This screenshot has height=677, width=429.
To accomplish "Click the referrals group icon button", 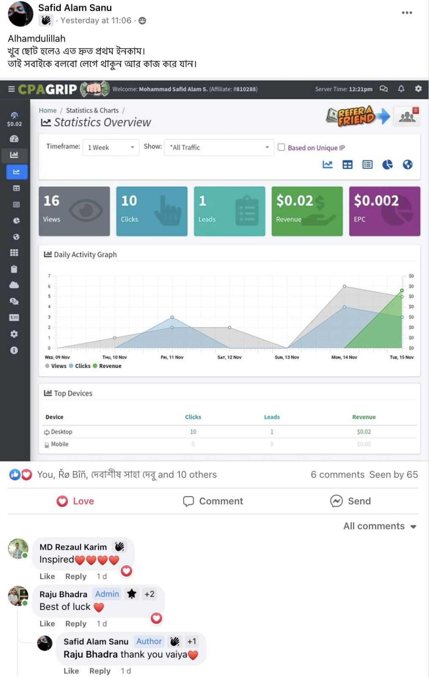I will (407, 116).
